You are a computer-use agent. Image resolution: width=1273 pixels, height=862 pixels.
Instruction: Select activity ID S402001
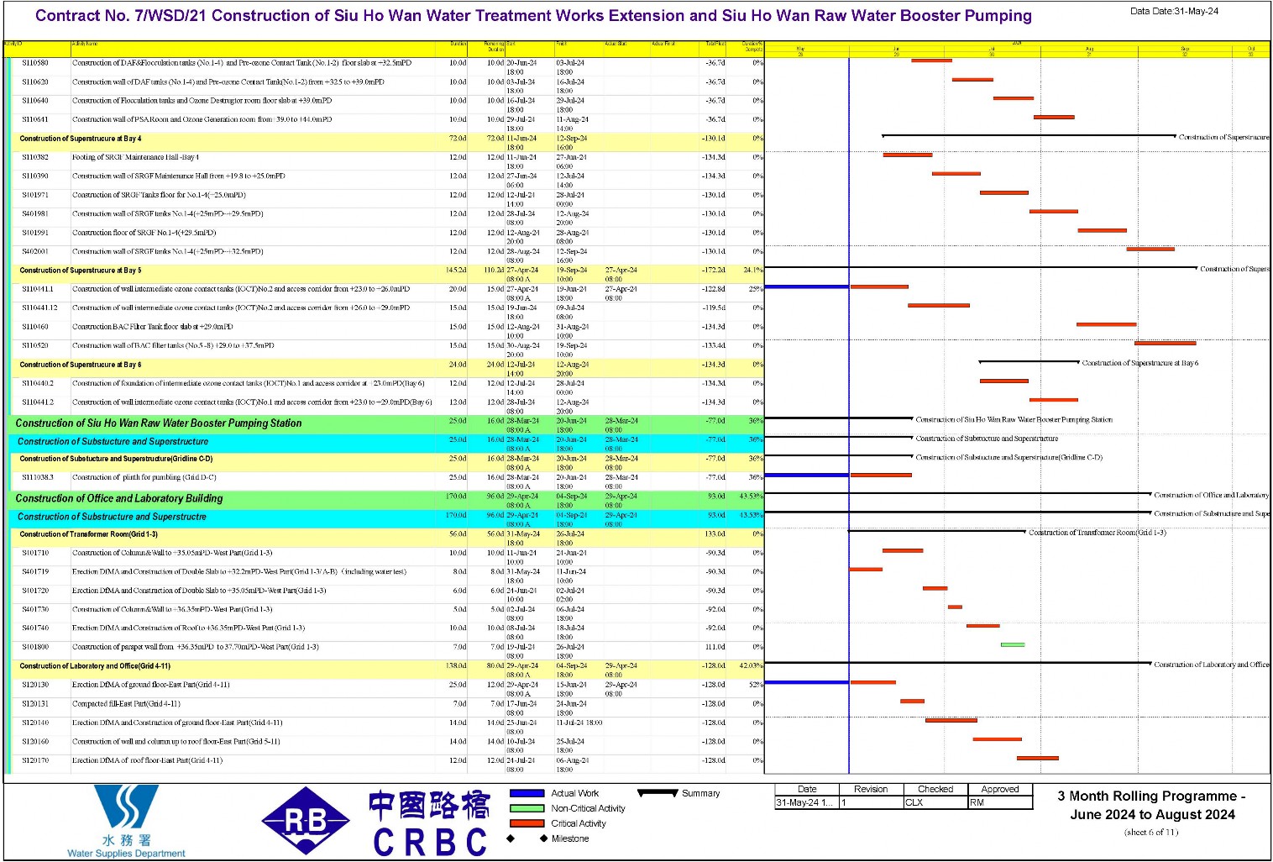35,252
